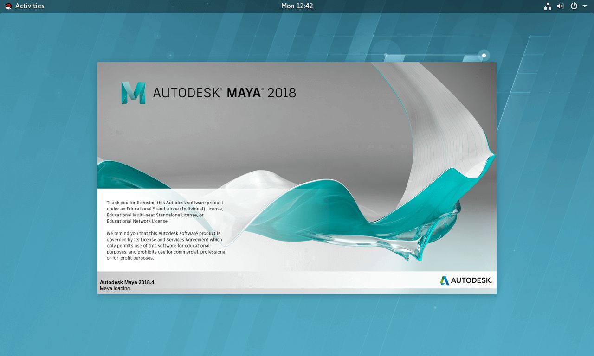Viewport: 594px width, 356px height.
Task: Open the wired network status icon
Action: point(548,6)
